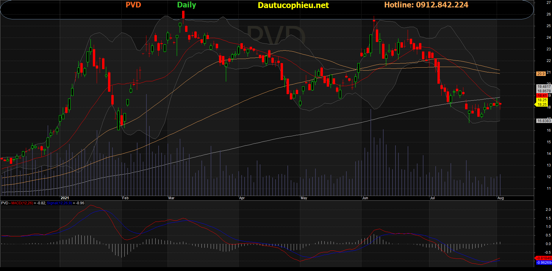Click the gray 18.8678 price label
This screenshot has height=271, width=552.
(x=544, y=91)
